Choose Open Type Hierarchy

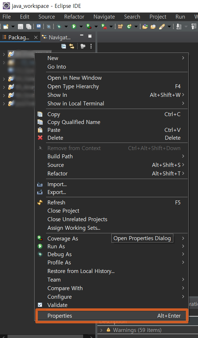(x=112, y=86)
